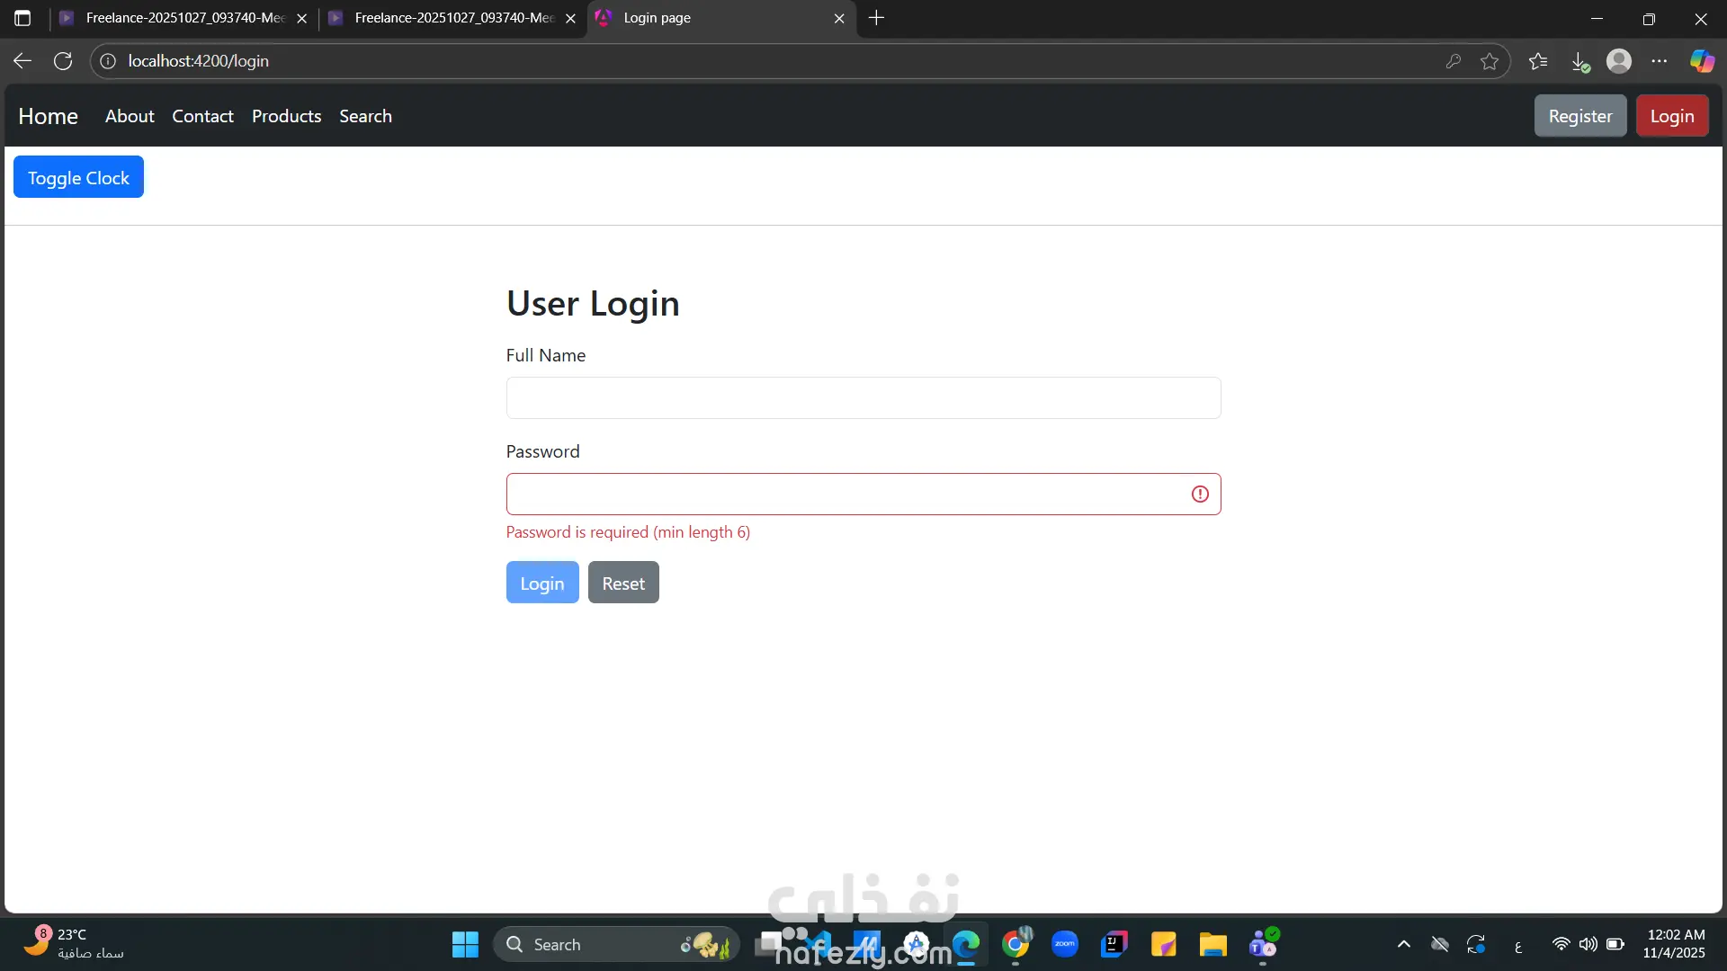Open the saved passwords key icon
Image resolution: width=1727 pixels, height=971 pixels.
pyautogui.click(x=1453, y=61)
